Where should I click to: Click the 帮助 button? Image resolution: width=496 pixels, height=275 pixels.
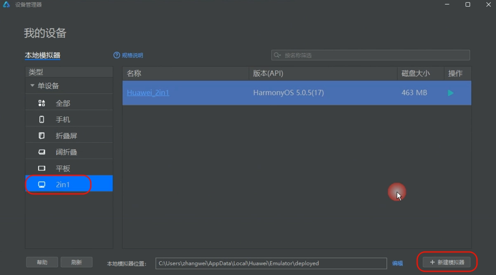(42, 262)
